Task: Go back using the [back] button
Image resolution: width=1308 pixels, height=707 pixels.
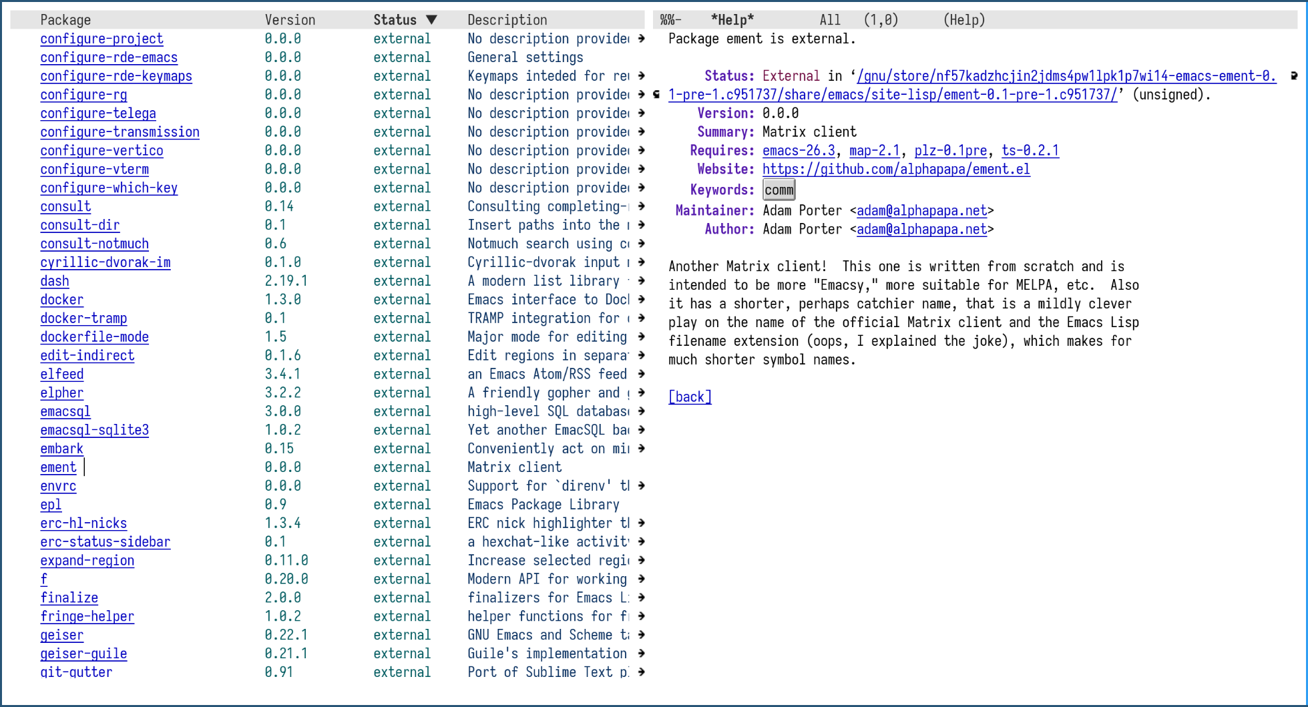Action: [690, 397]
